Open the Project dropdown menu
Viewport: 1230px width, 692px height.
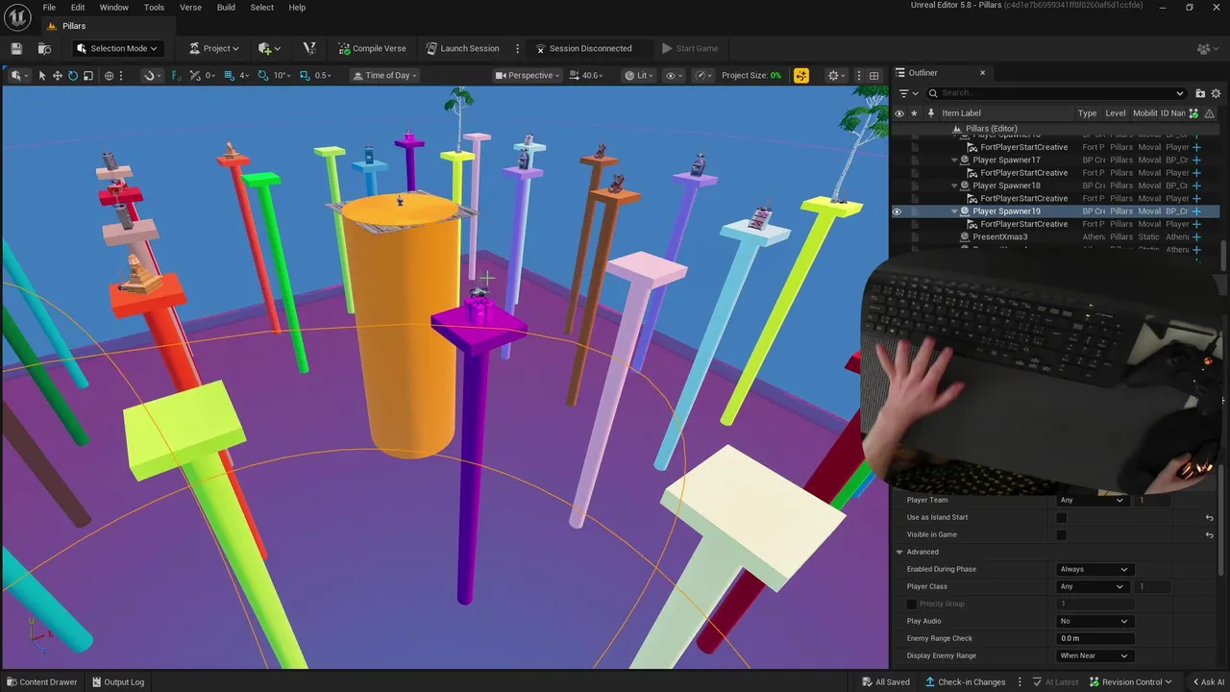tap(213, 48)
